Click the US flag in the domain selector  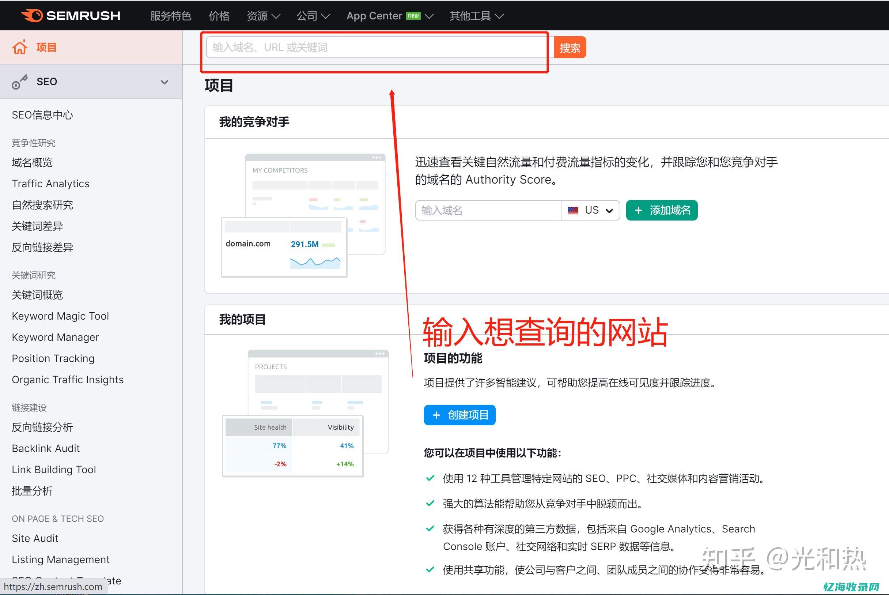[573, 210]
